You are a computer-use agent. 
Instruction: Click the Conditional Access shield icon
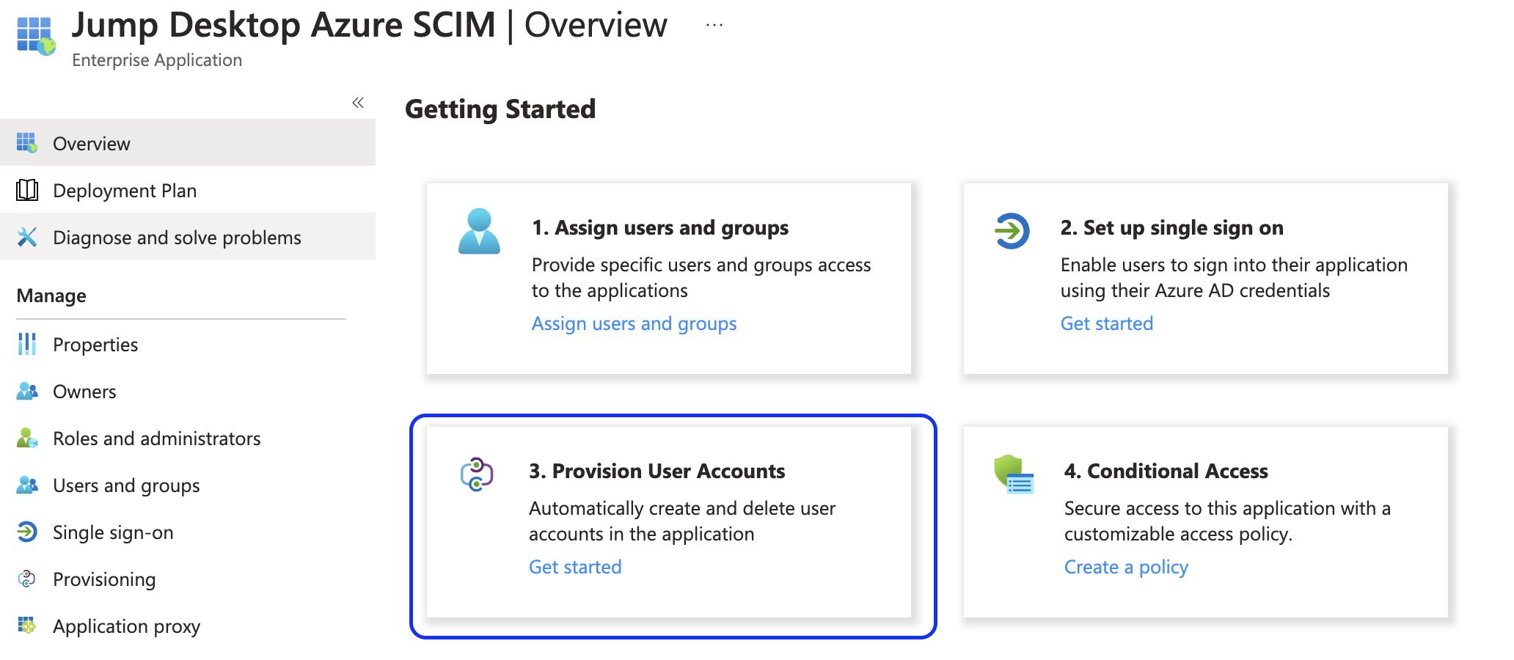(x=1014, y=474)
